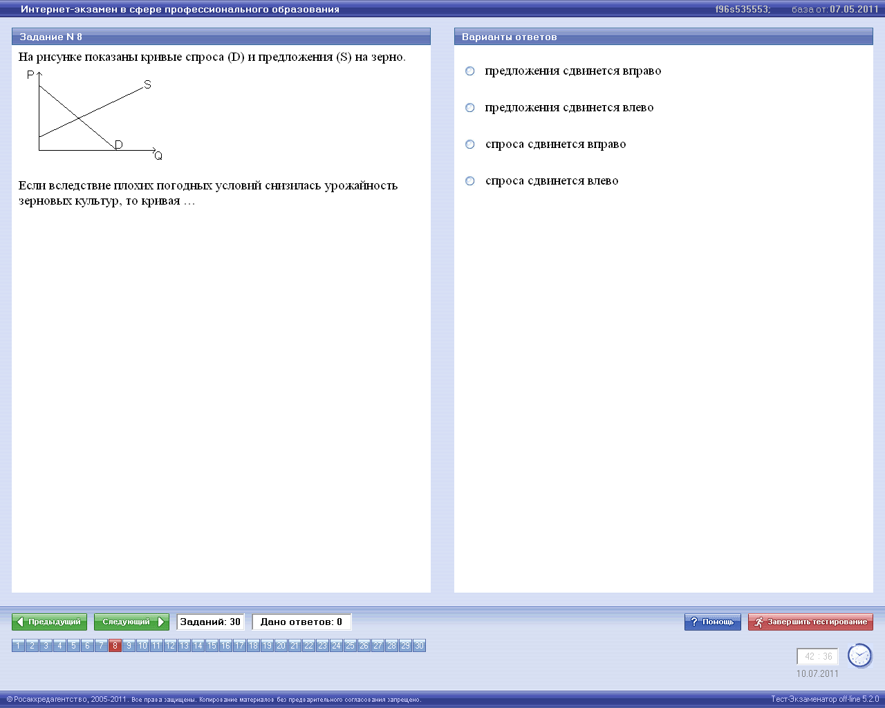
Task: Select question 19 in the strip
Action: [x=267, y=646]
